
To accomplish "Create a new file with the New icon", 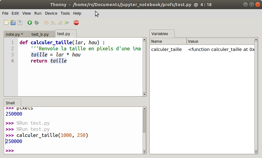I will tap(6, 23).
